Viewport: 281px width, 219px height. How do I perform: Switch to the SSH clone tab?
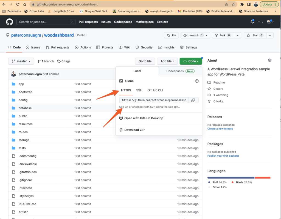[139, 90]
